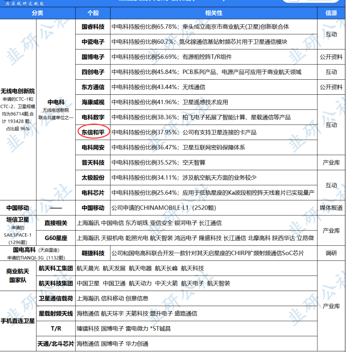Click 天银机电 in the G60星座 row
Image resolution: width=346 pixels, height=352 pixels.
click(x=112, y=238)
